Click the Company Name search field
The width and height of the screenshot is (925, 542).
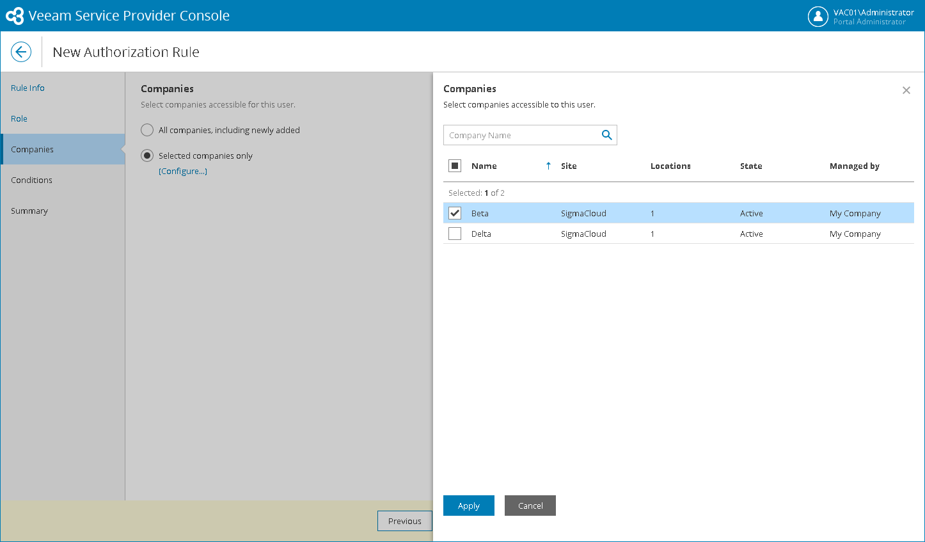521,135
